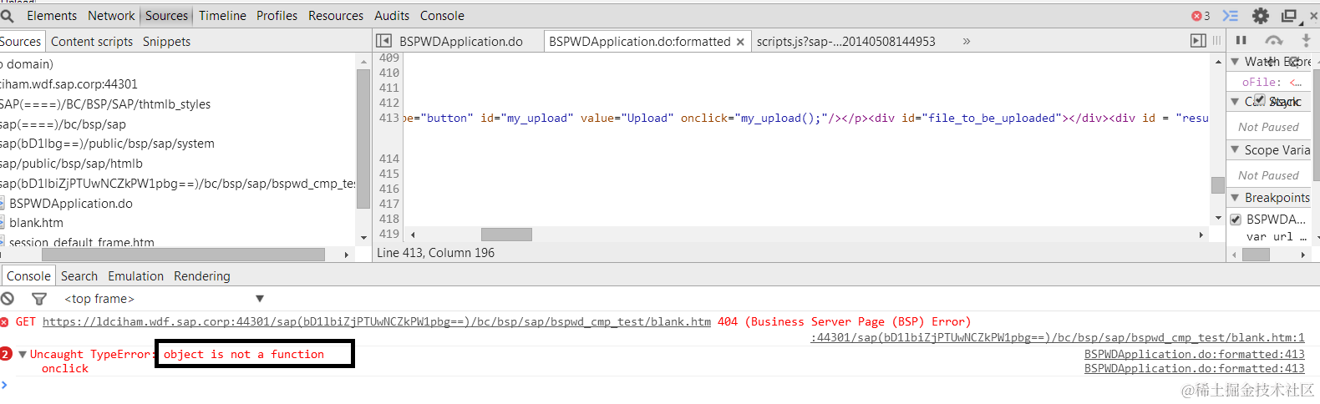Disable the BSPWDA... breakpoint checkbox
The width and height of the screenshot is (1320, 404).
click(1236, 220)
